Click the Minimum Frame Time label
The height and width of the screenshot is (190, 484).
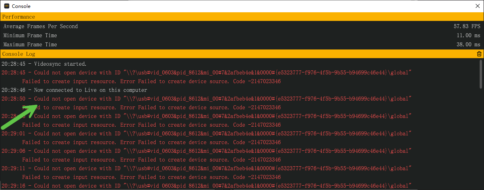[30, 36]
